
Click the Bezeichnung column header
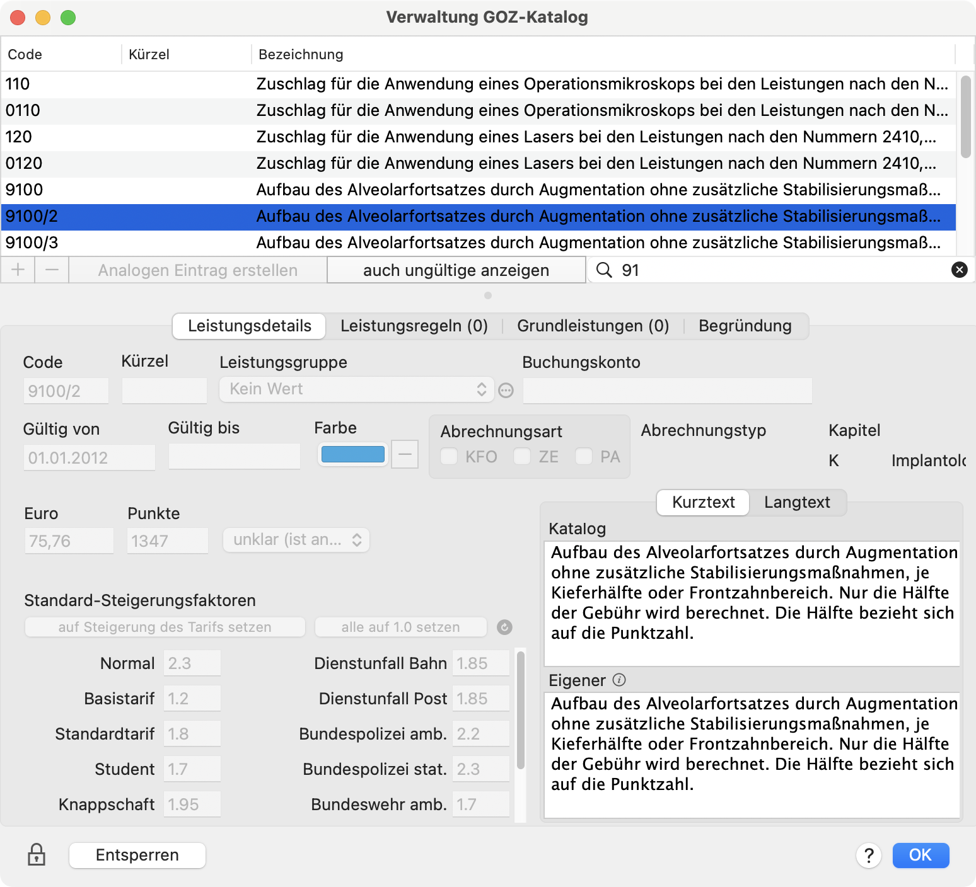point(603,55)
